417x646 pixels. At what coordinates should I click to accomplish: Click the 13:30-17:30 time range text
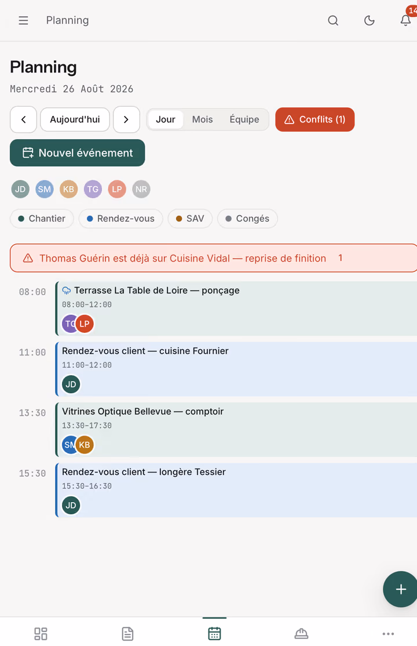[87, 426]
